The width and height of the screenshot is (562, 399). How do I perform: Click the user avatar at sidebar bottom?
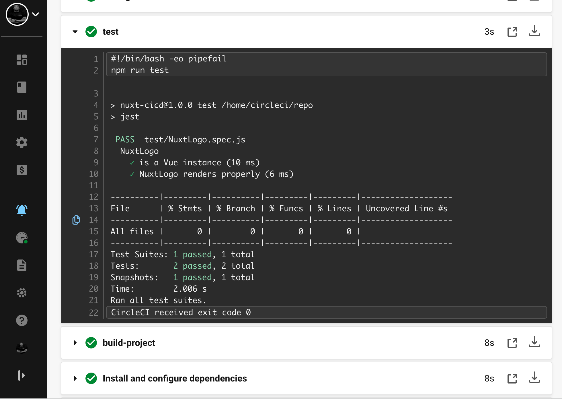click(x=22, y=348)
